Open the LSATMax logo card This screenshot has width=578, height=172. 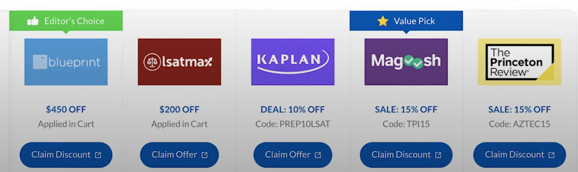click(179, 62)
